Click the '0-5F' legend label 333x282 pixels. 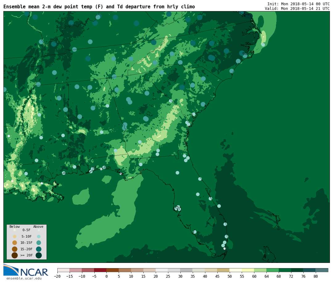pos(27,230)
